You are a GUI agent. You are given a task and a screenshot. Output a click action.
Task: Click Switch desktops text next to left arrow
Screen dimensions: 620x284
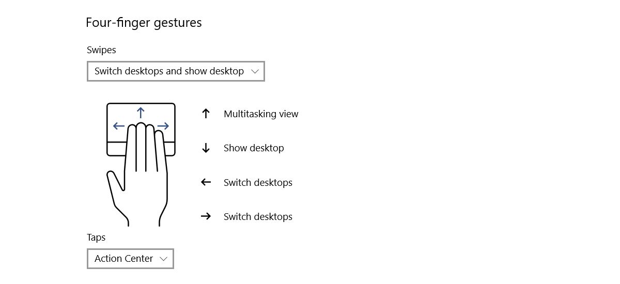coord(258,182)
